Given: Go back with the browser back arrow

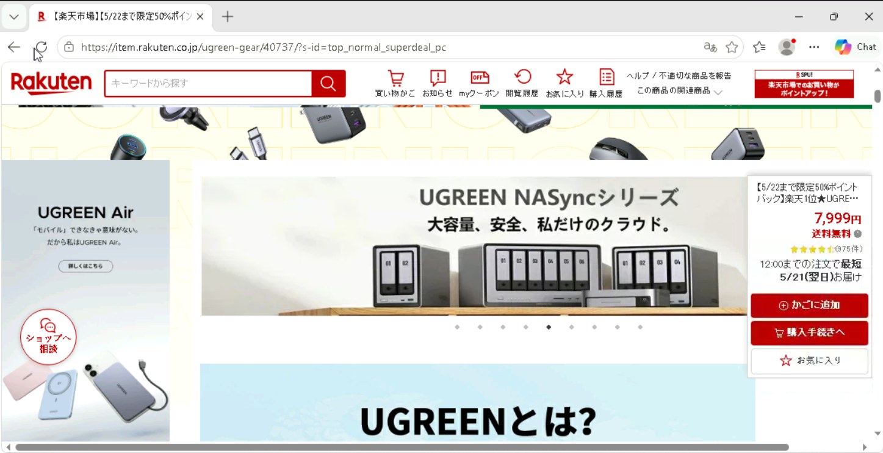Looking at the screenshot, I should [x=14, y=47].
